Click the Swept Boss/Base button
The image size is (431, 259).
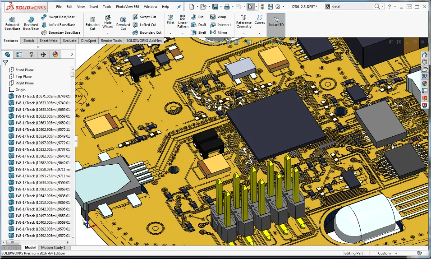(58, 17)
